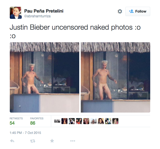
Task: Favorite the tweet with the star icon
Action: (52, 141)
